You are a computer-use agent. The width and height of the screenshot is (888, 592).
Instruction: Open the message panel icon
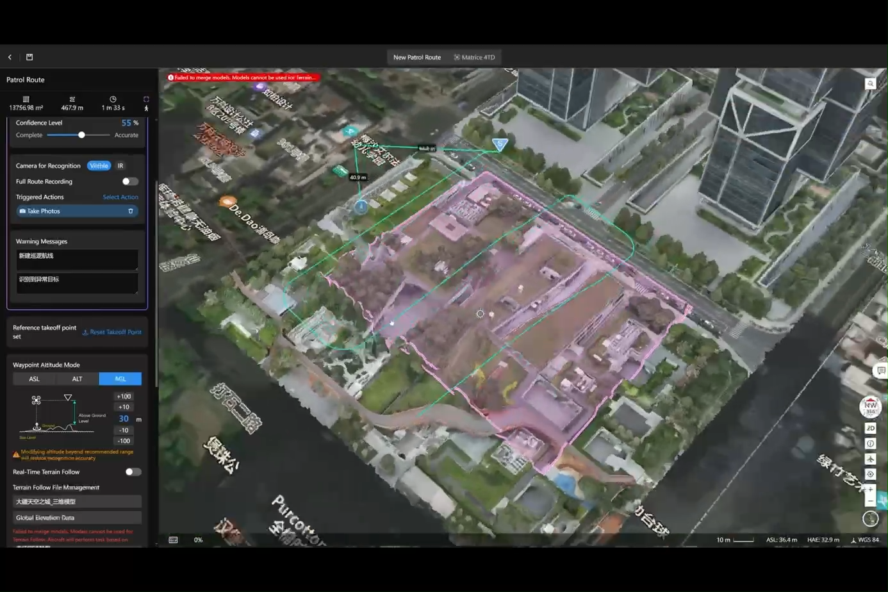(880, 370)
